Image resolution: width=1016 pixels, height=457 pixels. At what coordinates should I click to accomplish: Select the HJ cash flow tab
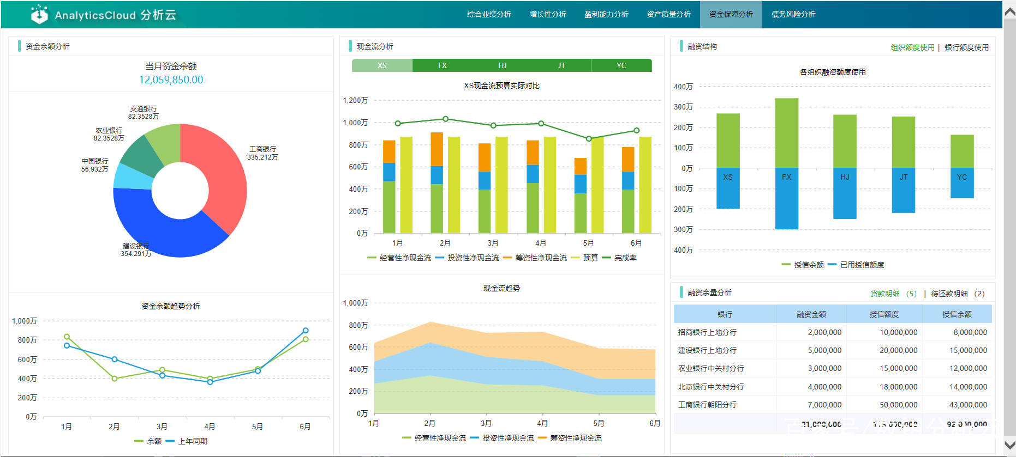pyautogui.click(x=502, y=65)
